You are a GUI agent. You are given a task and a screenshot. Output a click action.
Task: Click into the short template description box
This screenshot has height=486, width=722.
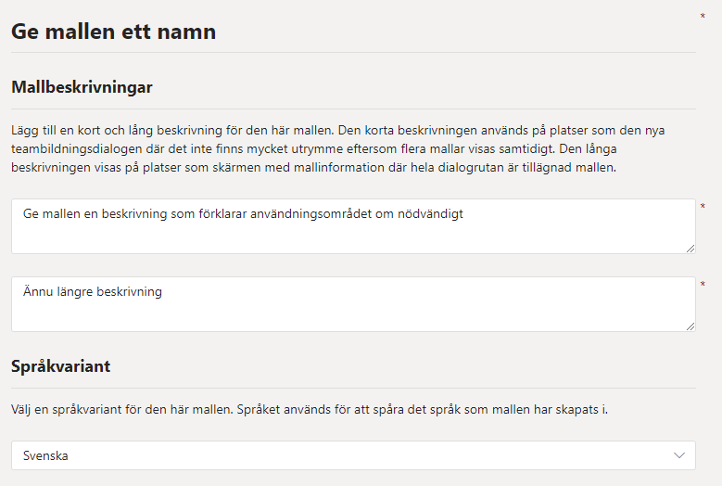click(353, 237)
